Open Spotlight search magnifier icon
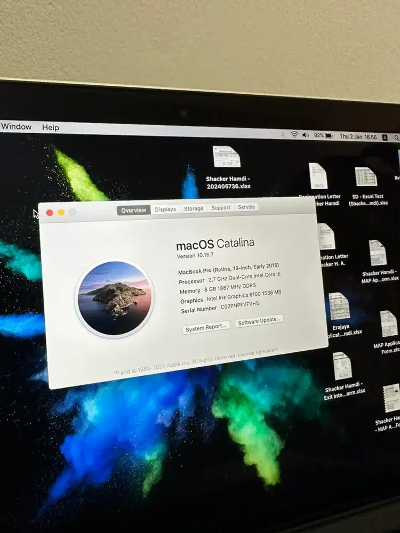The height and width of the screenshot is (533, 400). click(x=397, y=138)
